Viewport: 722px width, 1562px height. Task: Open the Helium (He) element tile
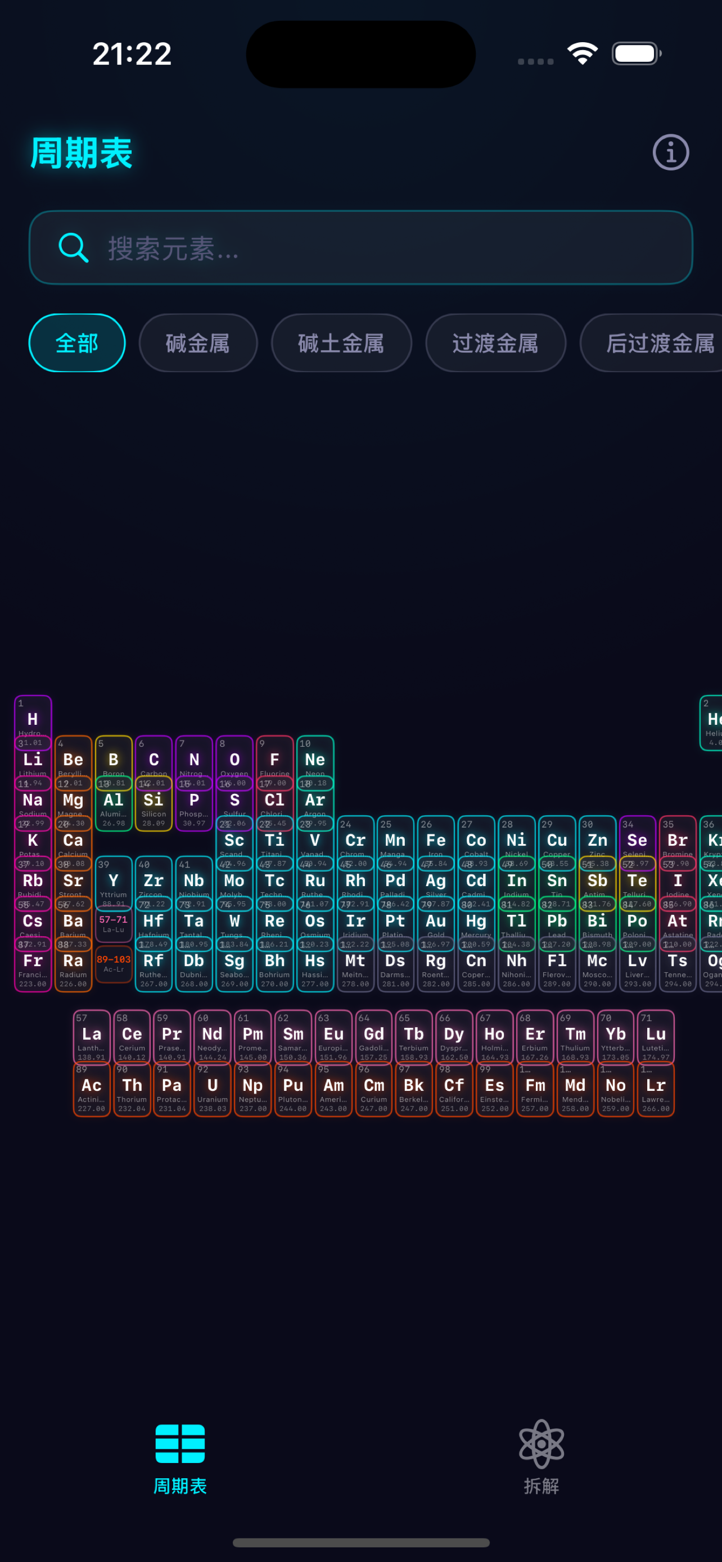pos(711,723)
